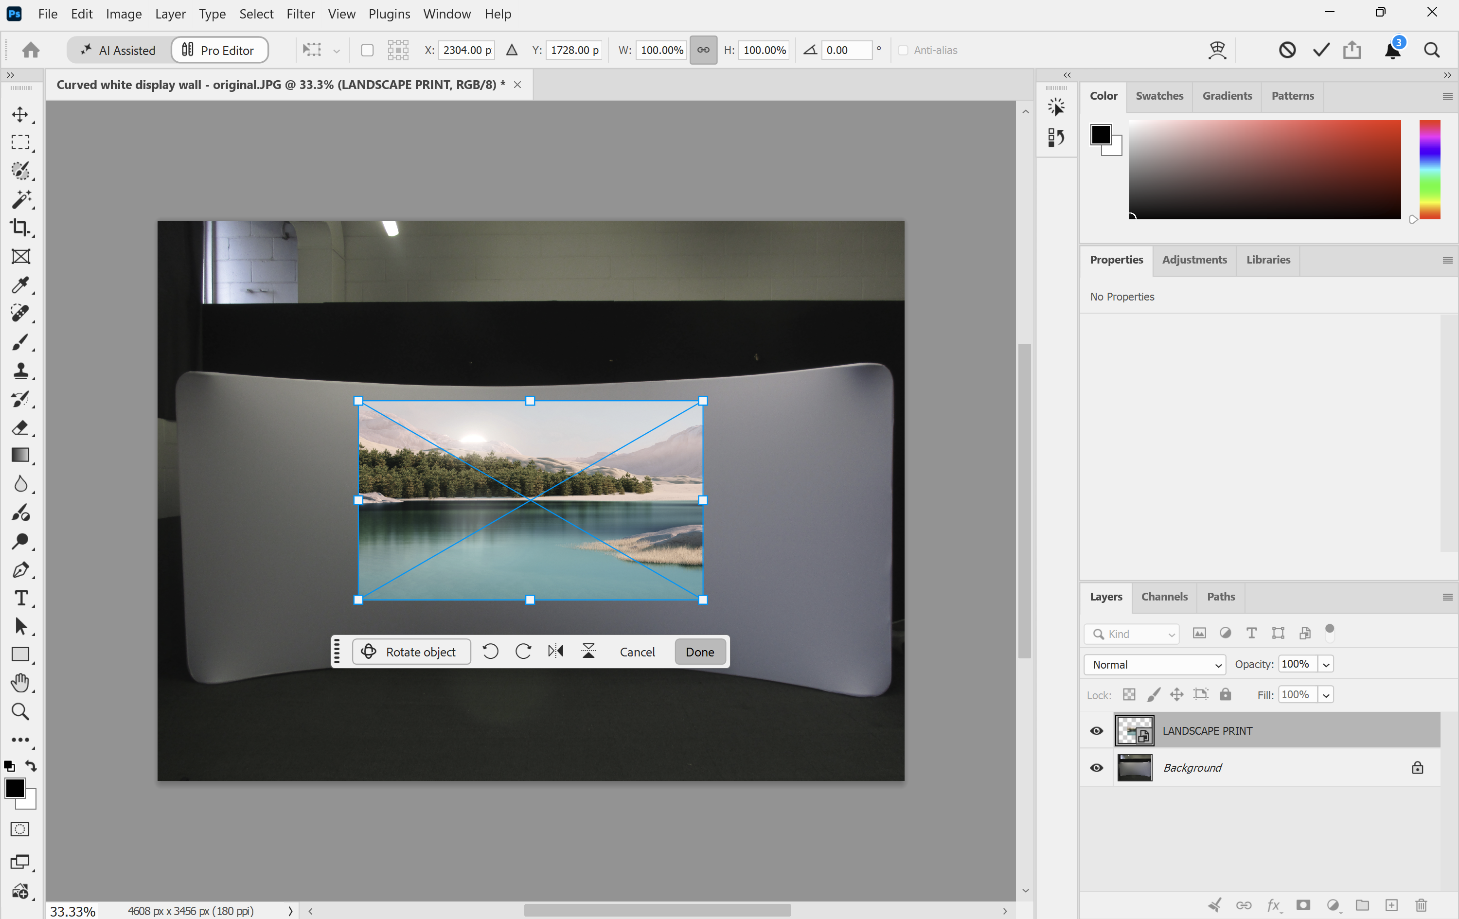Select the Move tool

pos(20,114)
